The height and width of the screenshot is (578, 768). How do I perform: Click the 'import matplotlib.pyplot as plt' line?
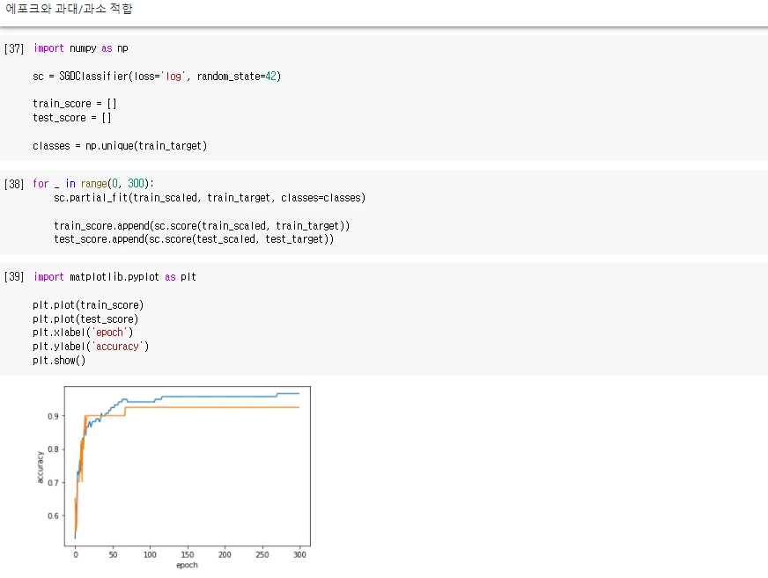(x=115, y=277)
